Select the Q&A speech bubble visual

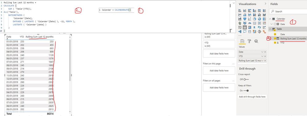click(245, 32)
